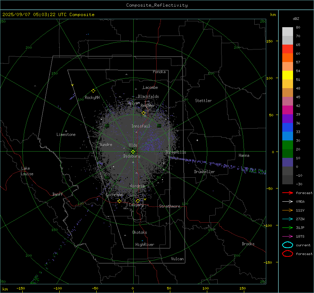Click the Vulcan label
314x293 pixels.
tap(177, 259)
